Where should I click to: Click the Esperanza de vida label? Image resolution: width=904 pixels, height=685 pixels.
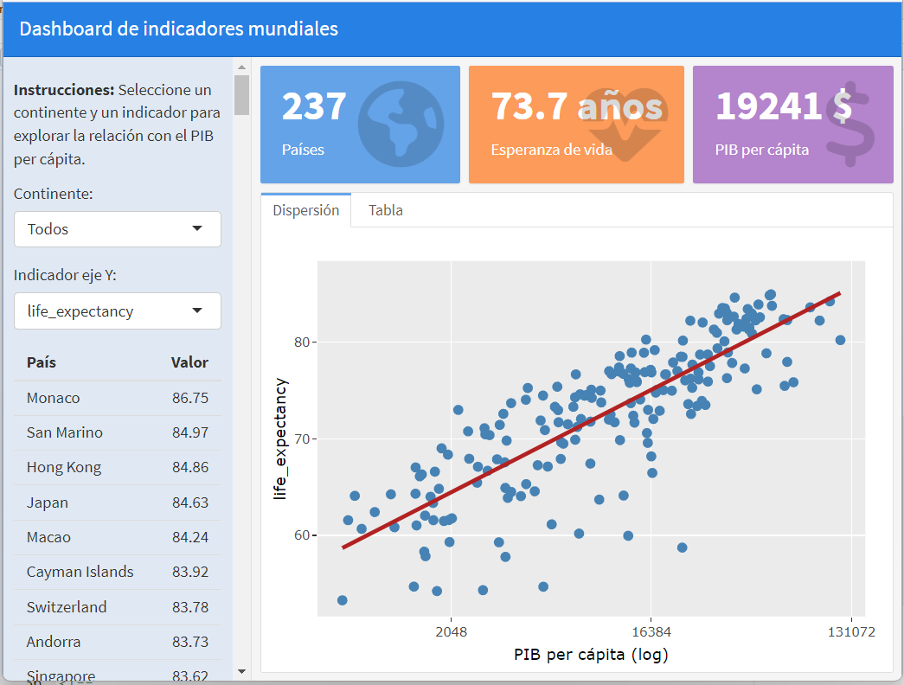(x=551, y=150)
